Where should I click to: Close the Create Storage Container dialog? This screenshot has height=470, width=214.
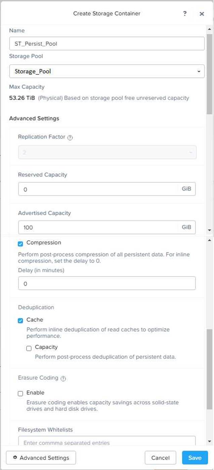click(202, 14)
